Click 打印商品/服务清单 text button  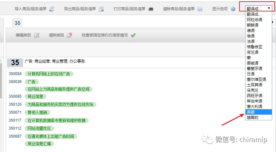tap(129, 9)
